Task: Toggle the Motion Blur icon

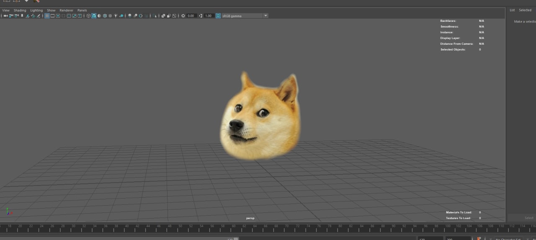Action: point(135,15)
